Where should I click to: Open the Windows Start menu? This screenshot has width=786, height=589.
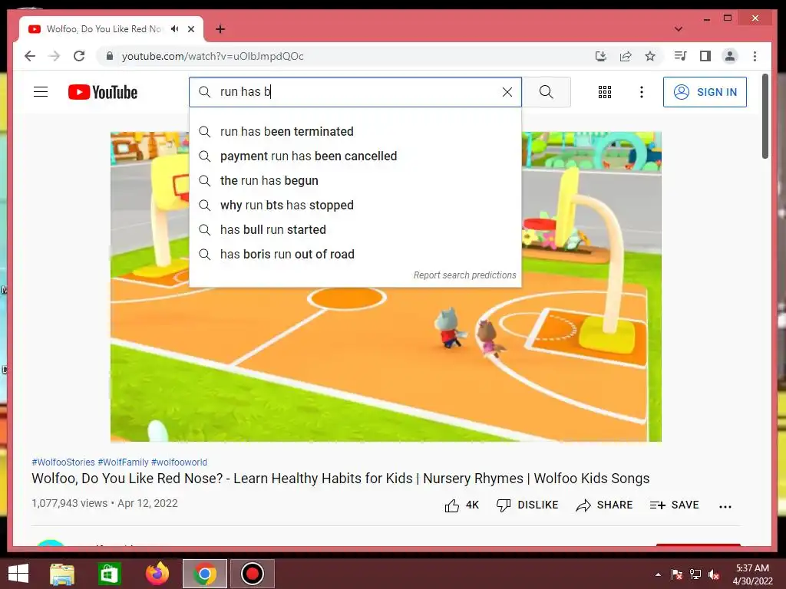pos(18,574)
